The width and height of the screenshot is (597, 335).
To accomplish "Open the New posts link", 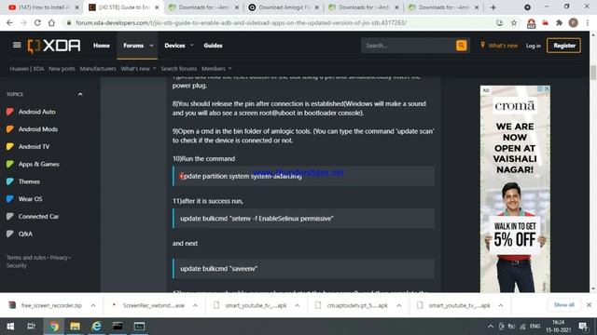I will (x=62, y=69).
